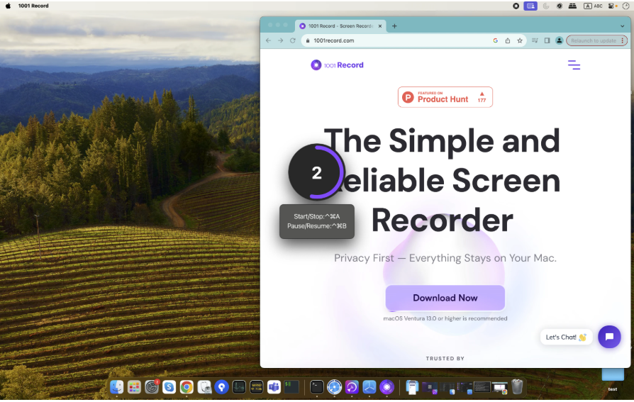Screen dimensions: 634x402
Task: Open 1001 Record app in the Dock
Action: pyautogui.click(x=386, y=387)
